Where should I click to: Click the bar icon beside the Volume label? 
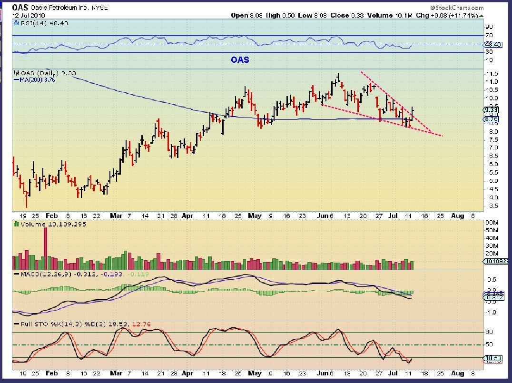(16, 224)
